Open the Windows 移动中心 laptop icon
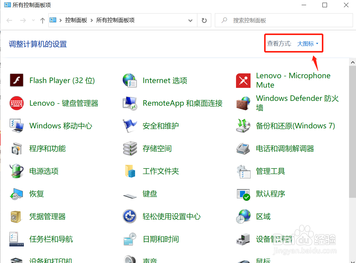Viewport: 356px width, 263px height. pyautogui.click(x=17, y=126)
